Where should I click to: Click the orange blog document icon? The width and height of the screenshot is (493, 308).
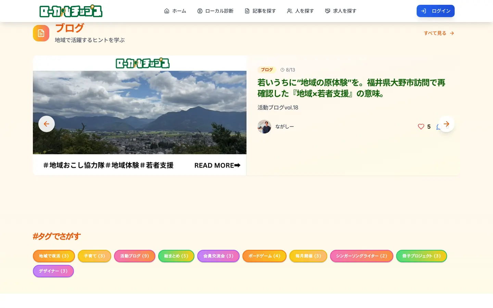[x=41, y=33]
